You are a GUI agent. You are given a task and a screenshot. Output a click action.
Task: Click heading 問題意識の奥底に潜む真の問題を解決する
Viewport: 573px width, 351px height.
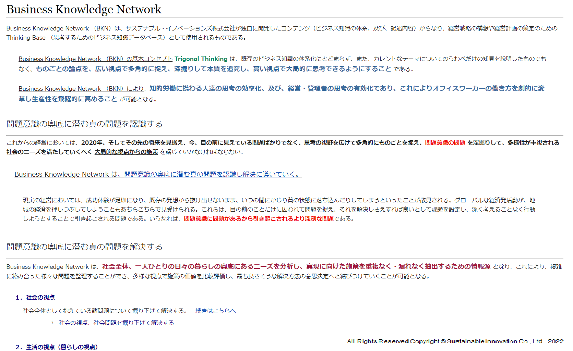[84, 247]
